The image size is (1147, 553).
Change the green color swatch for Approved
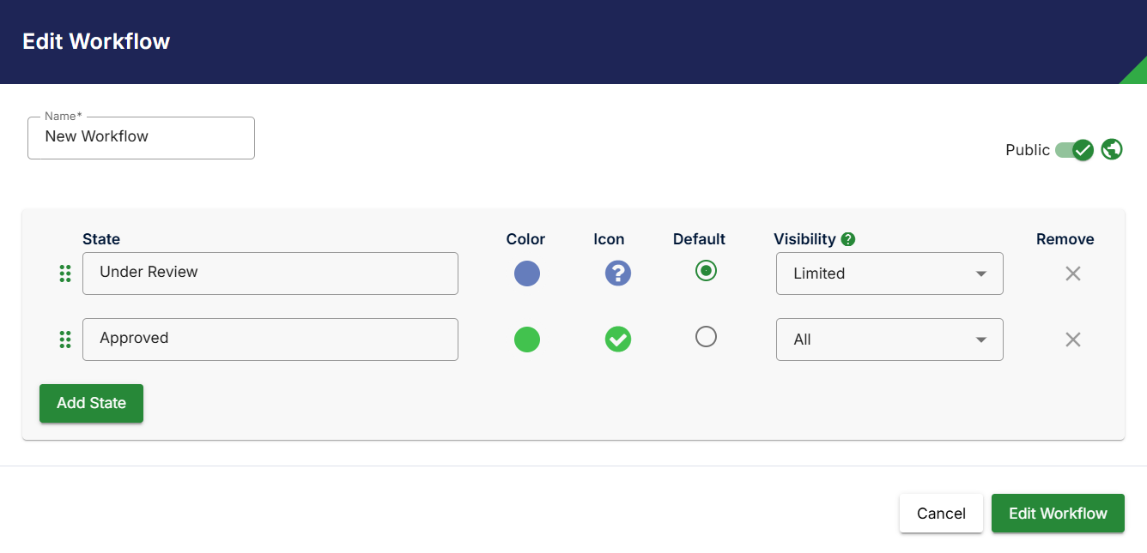point(527,340)
